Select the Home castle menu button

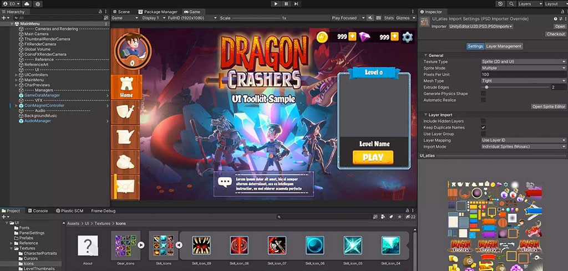pos(126,87)
